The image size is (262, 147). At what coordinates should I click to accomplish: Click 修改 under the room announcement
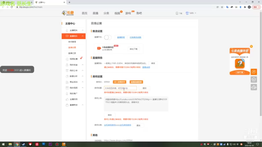tap(110, 115)
